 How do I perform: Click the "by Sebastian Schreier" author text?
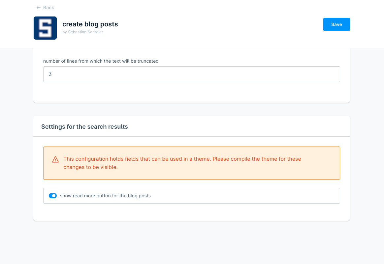click(83, 32)
